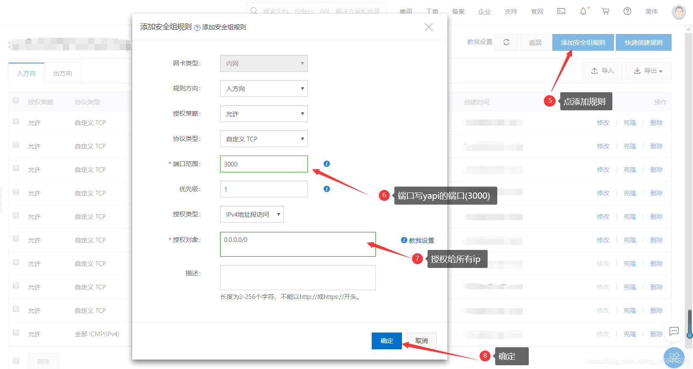Open the chat feedback icon
Image resolution: width=693 pixels, height=369 pixels.
pyautogui.click(x=674, y=331)
